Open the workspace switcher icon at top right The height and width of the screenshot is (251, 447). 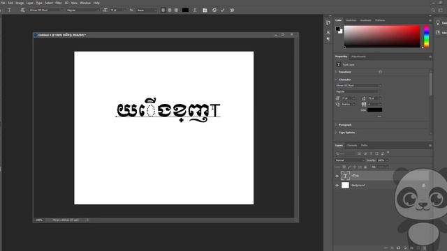[x=441, y=10]
